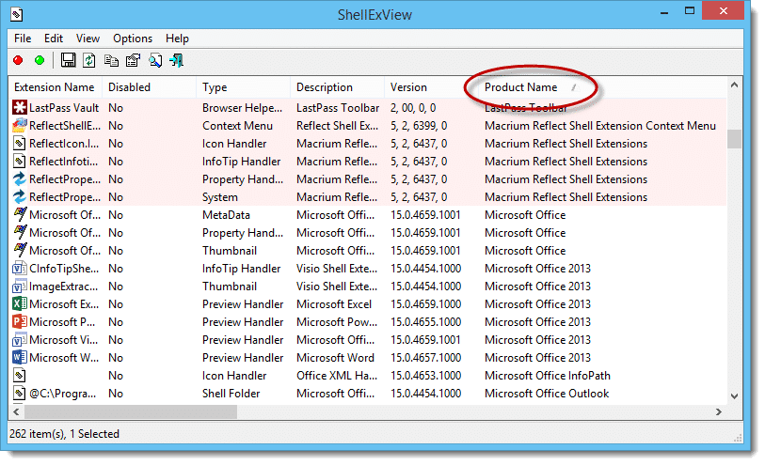Click the Visio icon of Microsoft Vi... row
The width and height of the screenshot is (765, 465).
(19, 340)
